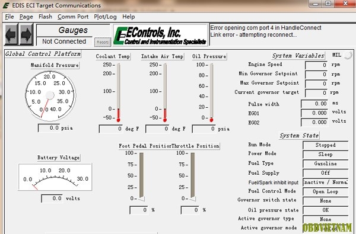The height and width of the screenshot is (234, 356).
Task: Open the Plot/Log menu
Action: point(105,17)
